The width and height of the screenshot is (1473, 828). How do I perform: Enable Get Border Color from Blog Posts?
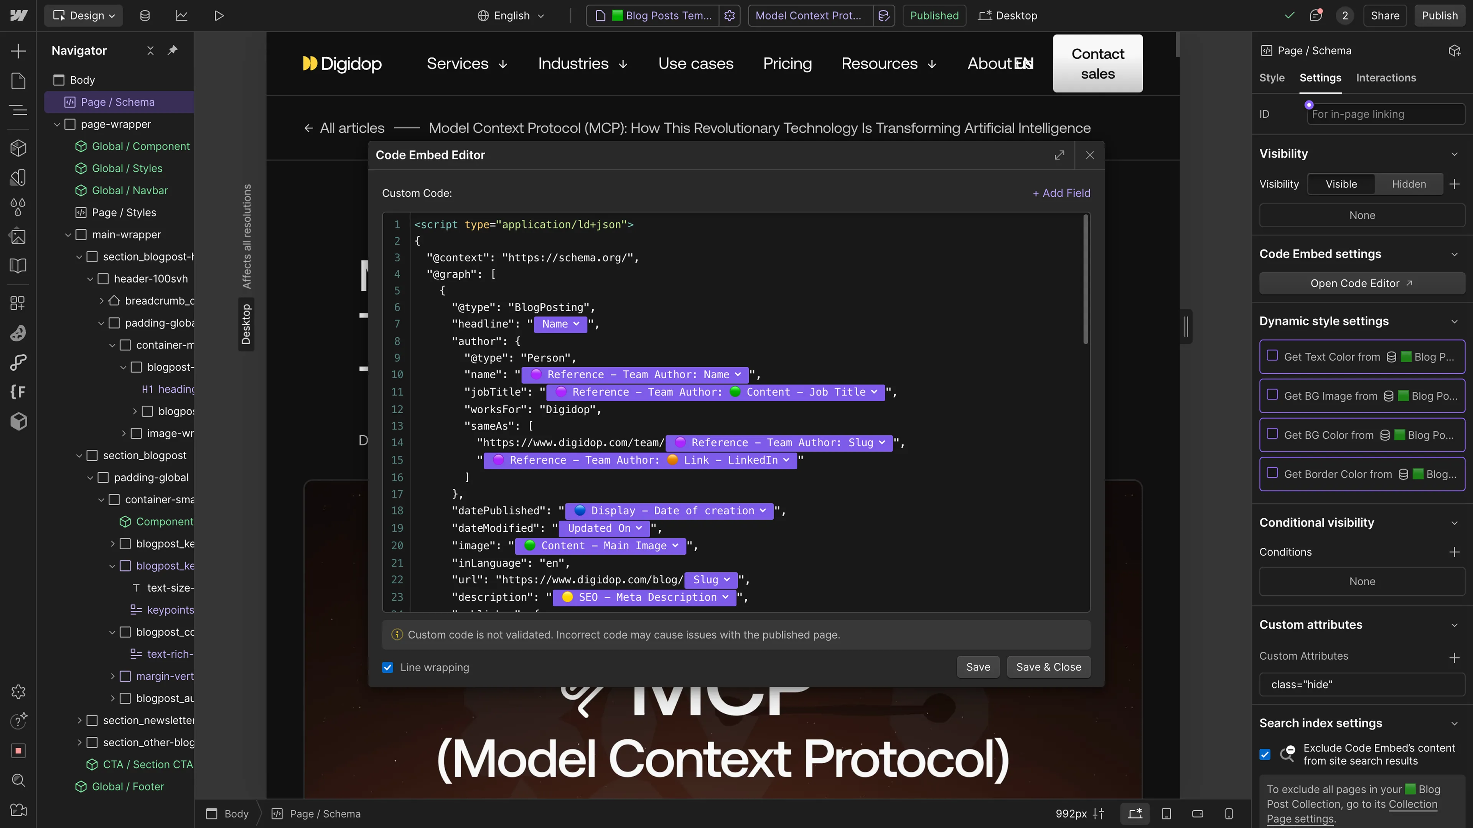pos(1272,473)
